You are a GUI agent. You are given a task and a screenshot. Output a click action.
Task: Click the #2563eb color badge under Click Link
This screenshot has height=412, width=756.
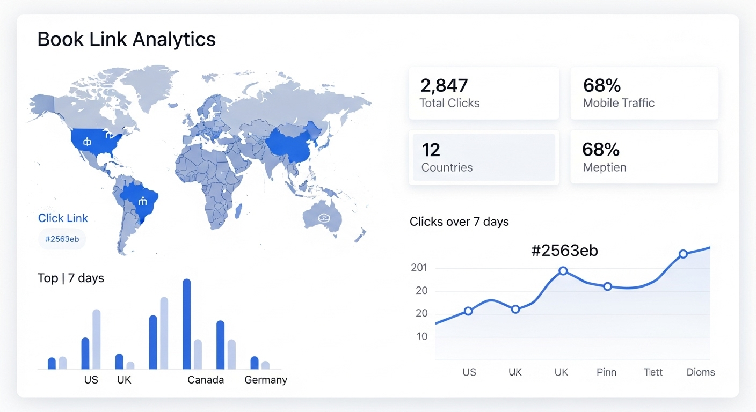click(x=62, y=239)
